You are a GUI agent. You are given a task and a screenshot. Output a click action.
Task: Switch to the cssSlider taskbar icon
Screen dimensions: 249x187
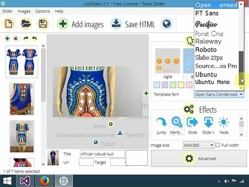[64, 181]
